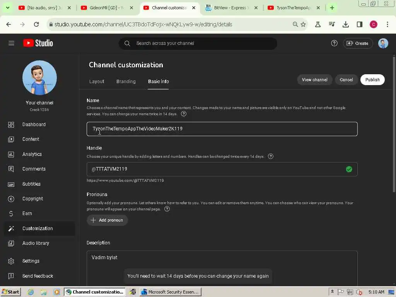The height and width of the screenshot is (297, 396).
Task: Open Windows Media Player taskbar icon
Action: tap(57, 292)
